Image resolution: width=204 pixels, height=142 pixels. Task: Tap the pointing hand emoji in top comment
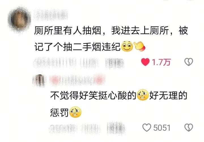pyautogui.click(x=139, y=46)
